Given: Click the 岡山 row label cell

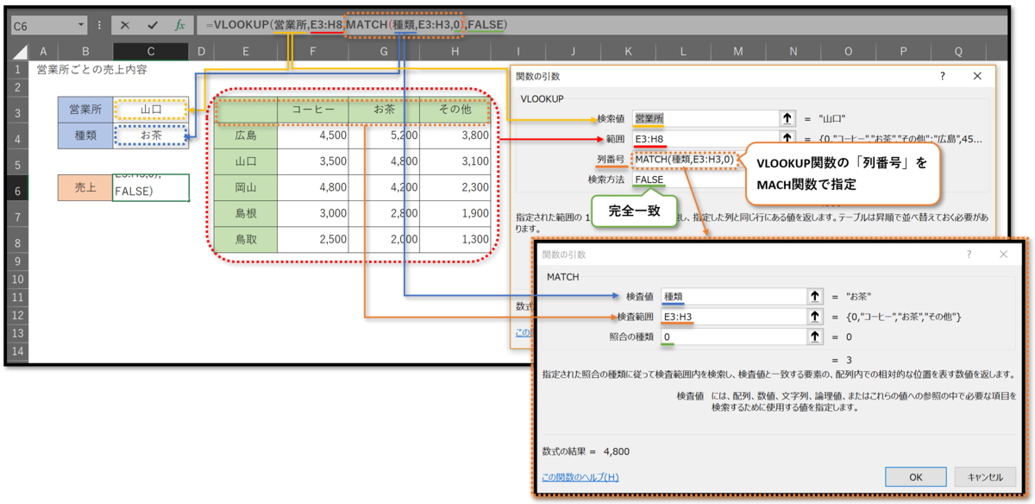Looking at the screenshot, I should 246,187.
